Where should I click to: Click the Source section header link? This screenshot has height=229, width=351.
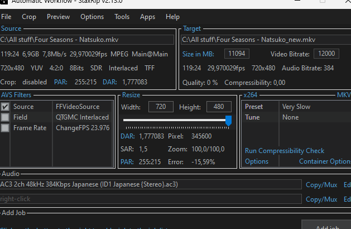[11, 28]
